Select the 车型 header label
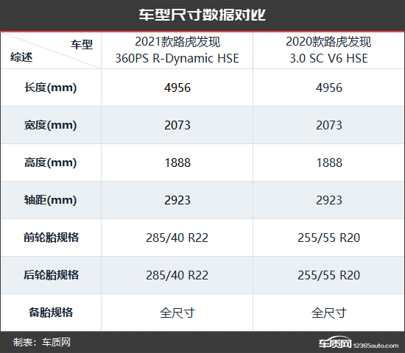405x353 pixels. pyautogui.click(x=82, y=45)
